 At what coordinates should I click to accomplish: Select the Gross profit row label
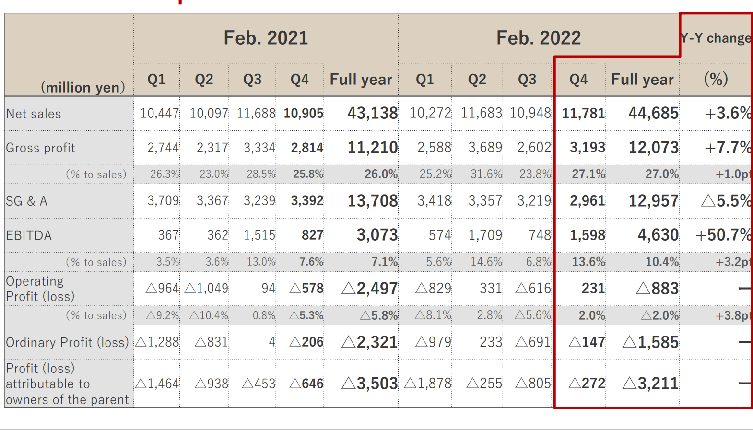(40, 148)
